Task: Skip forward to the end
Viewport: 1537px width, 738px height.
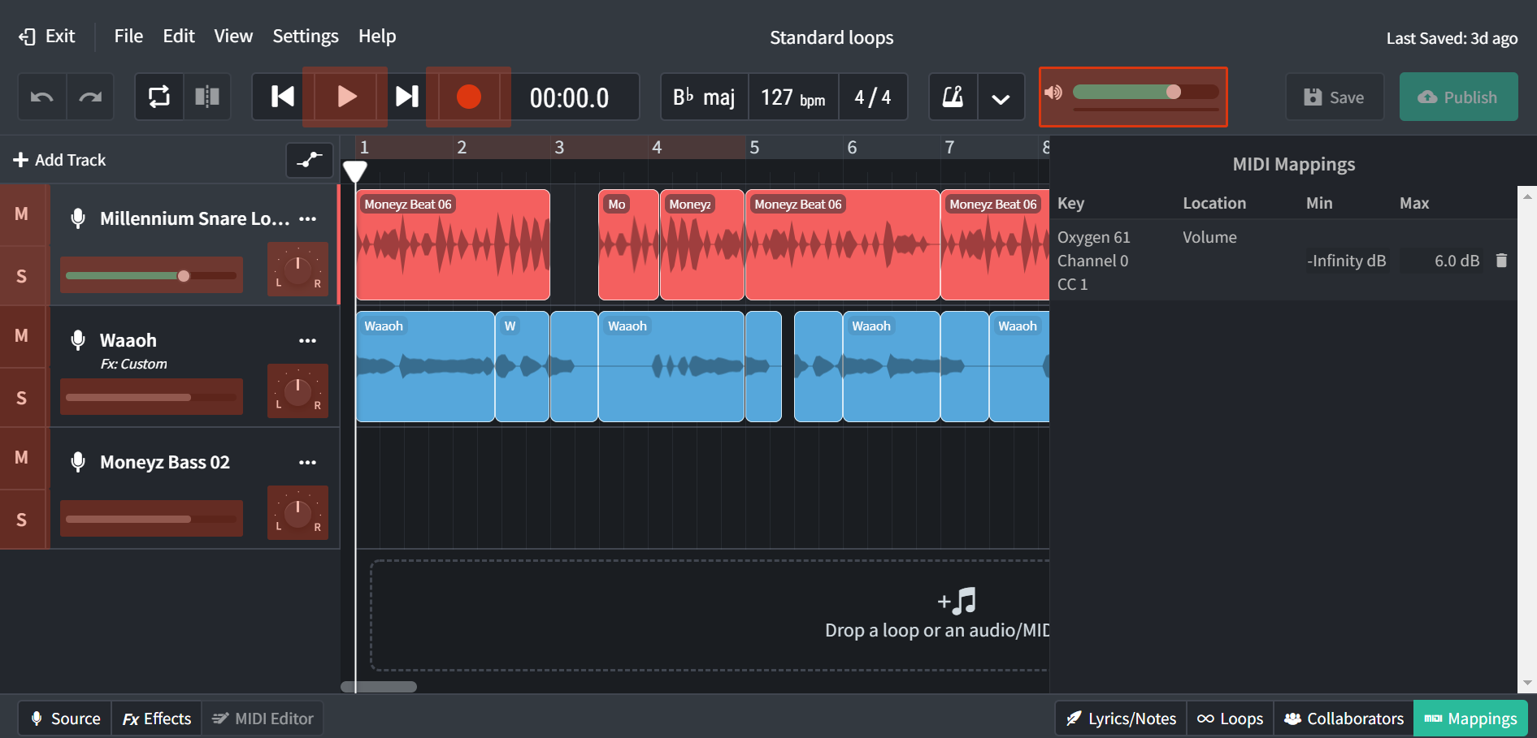Action: pos(406,97)
